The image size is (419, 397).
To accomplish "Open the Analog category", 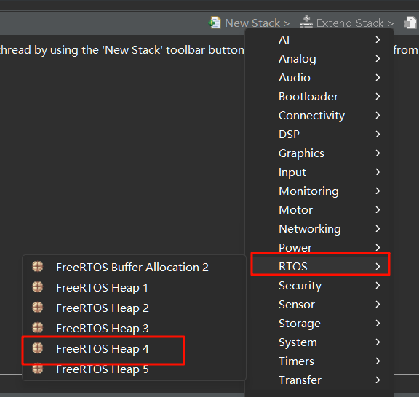I will point(319,58).
